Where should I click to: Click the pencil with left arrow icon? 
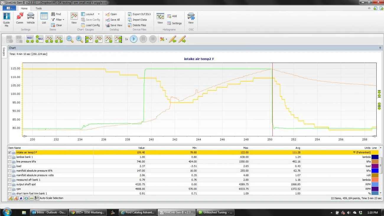tap(173, 39)
